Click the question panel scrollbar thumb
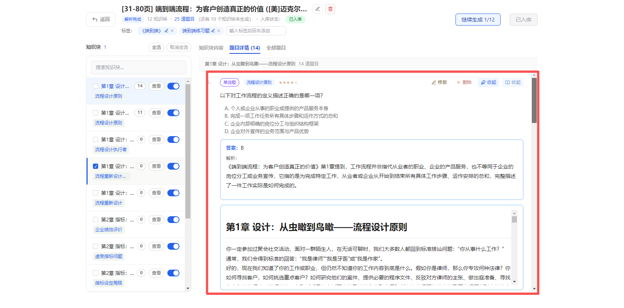624x308 pixels. [534, 100]
